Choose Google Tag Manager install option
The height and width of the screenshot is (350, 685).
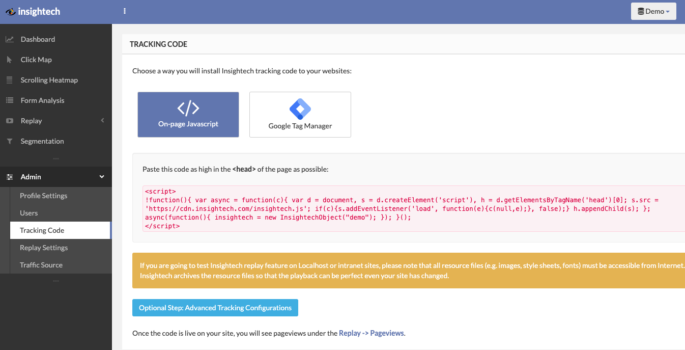click(300, 115)
